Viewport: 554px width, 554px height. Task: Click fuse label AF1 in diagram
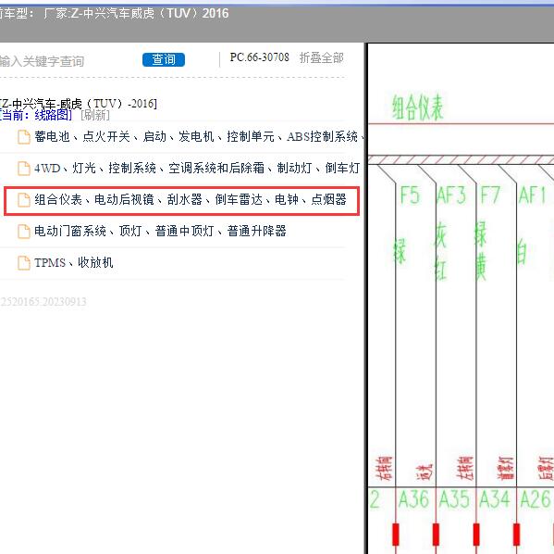point(533,195)
